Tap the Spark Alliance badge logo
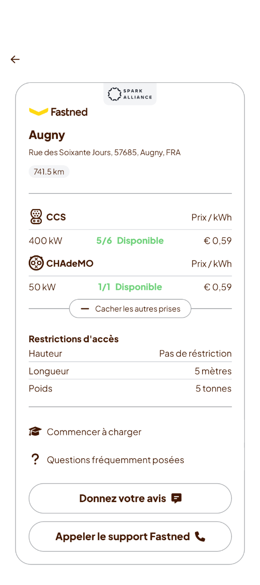 130,94
